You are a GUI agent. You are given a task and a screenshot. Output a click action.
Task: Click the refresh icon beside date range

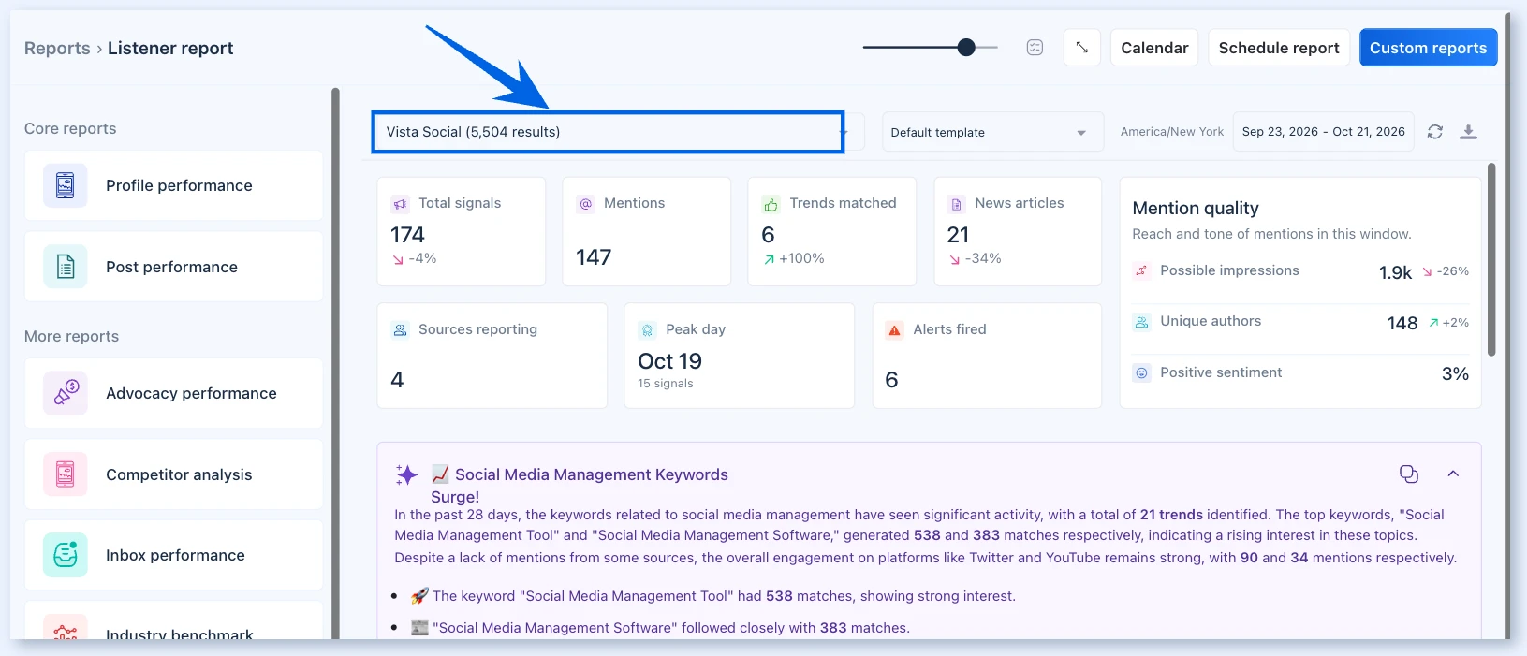click(x=1434, y=132)
